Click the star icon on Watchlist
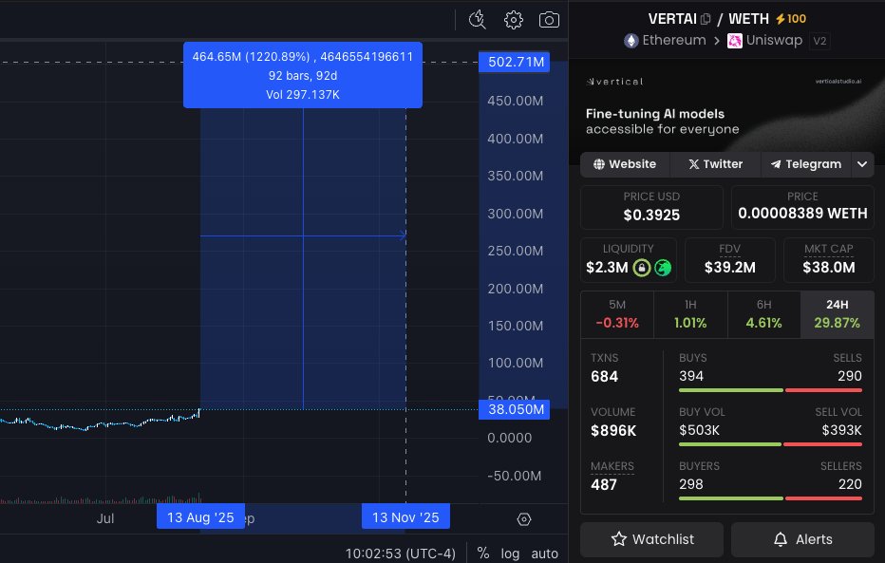 tap(618, 539)
